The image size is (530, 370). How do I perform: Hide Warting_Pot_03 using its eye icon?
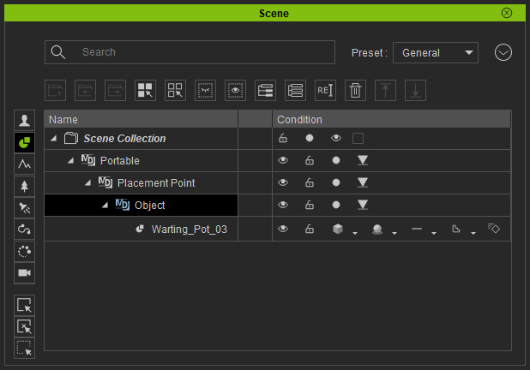(x=283, y=229)
